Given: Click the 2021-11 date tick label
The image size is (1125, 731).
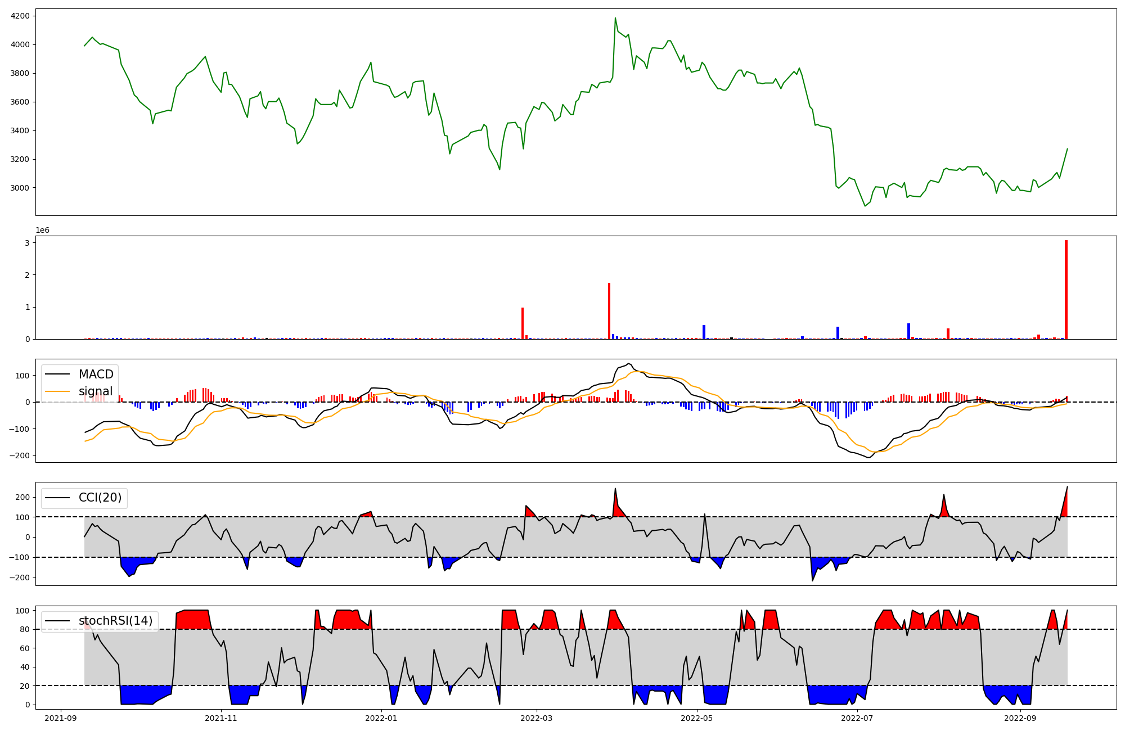Looking at the screenshot, I should coord(221,718).
